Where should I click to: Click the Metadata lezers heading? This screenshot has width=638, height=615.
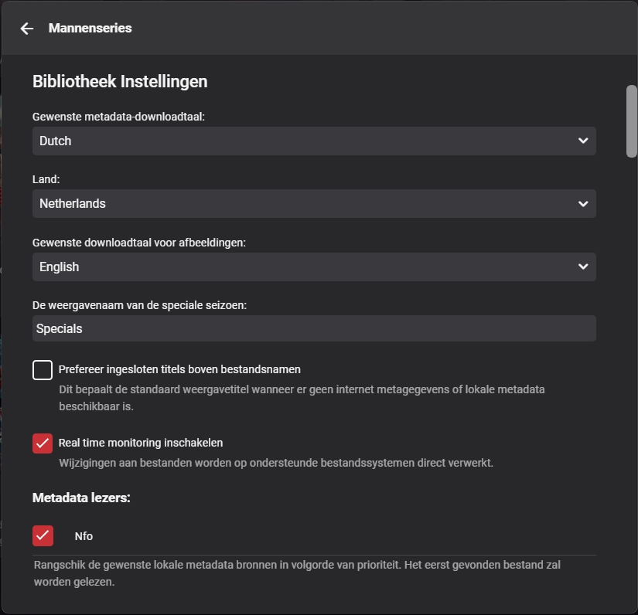tap(81, 498)
